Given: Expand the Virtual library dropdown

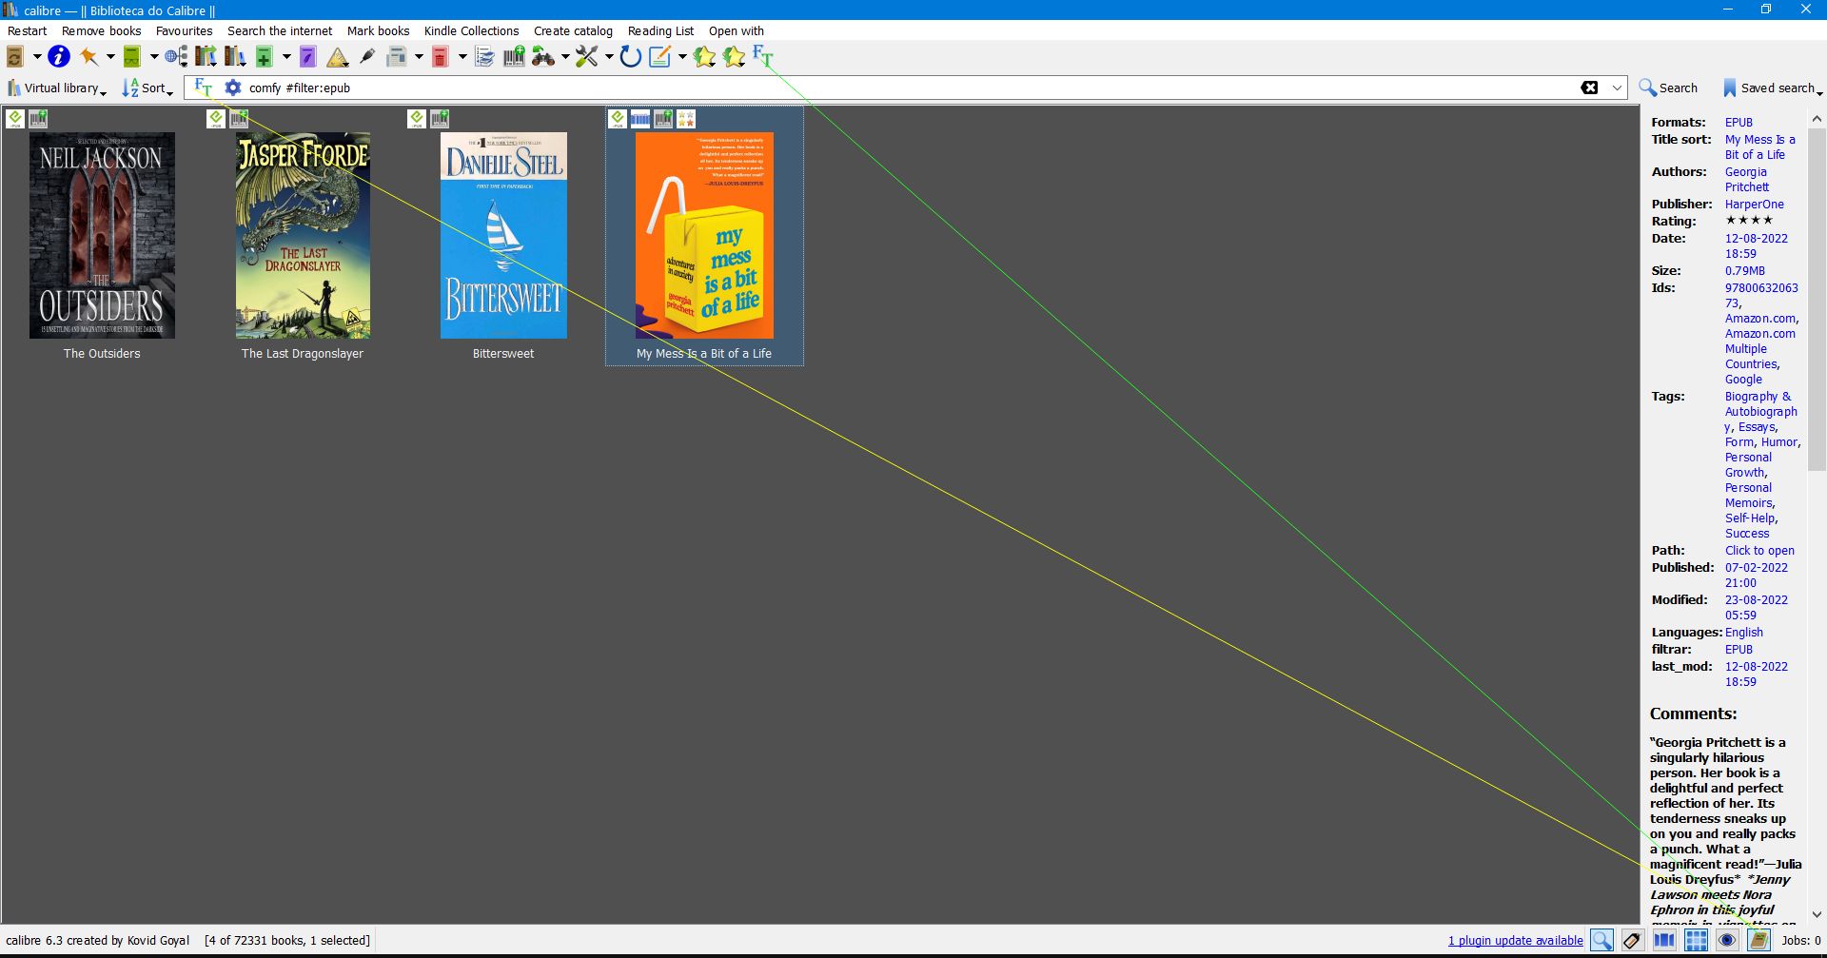Looking at the screenshot, I should click(x=57, y=88).
